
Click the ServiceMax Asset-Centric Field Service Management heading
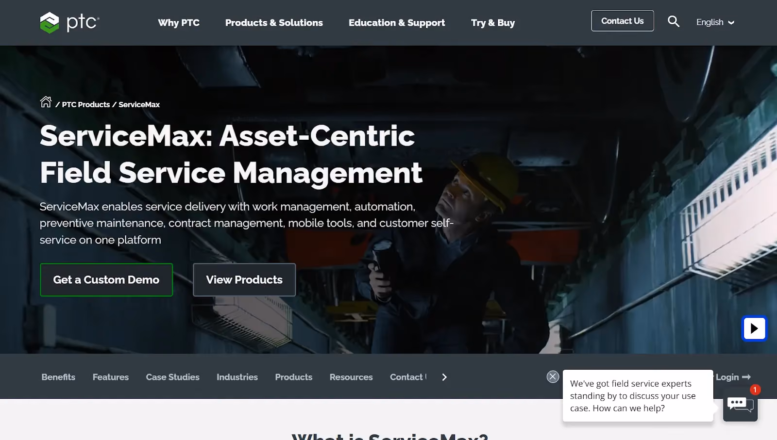coord(231,154)
